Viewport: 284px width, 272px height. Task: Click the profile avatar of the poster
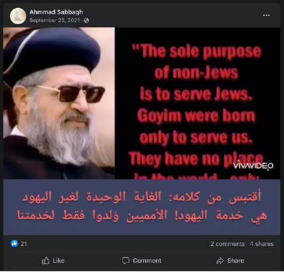[x=18, y=16]
